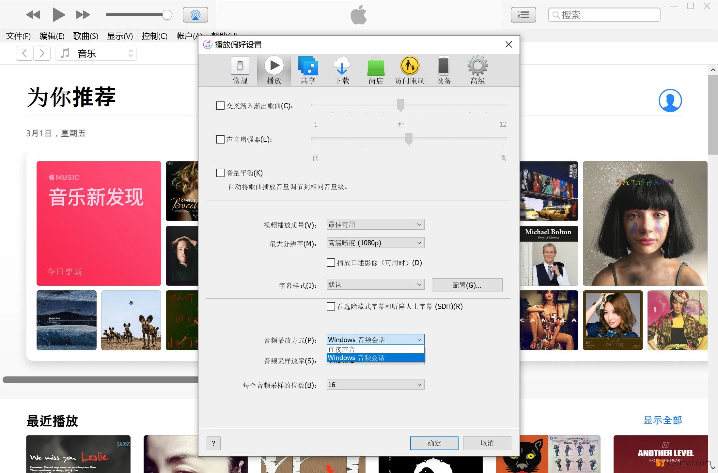Viewport: 718px width, 473px height.
Task: Open the Up Next list icon
Action: click(x=523, y=15)
